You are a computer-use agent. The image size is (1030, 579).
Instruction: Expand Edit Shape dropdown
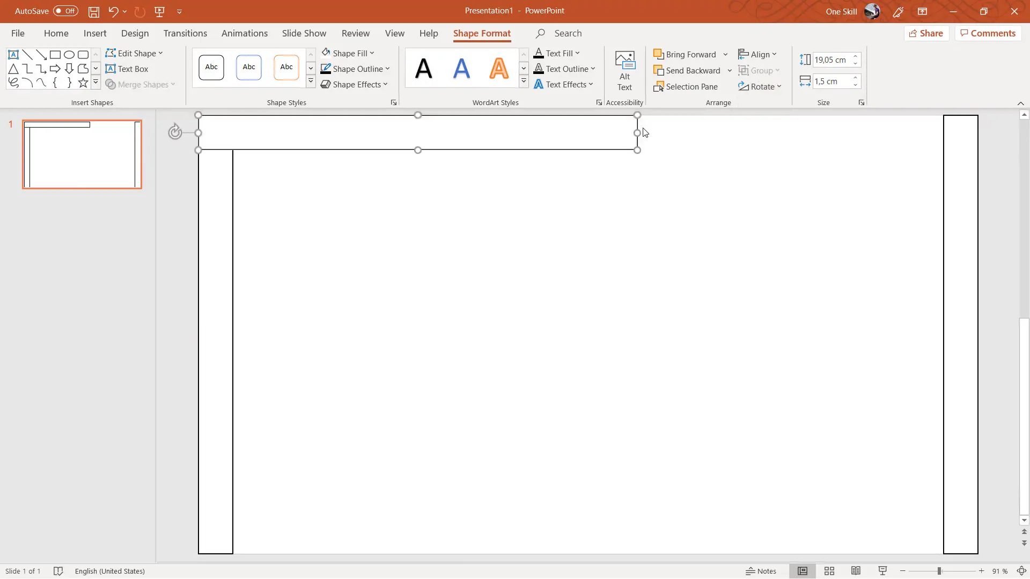[x=134, y=53]
